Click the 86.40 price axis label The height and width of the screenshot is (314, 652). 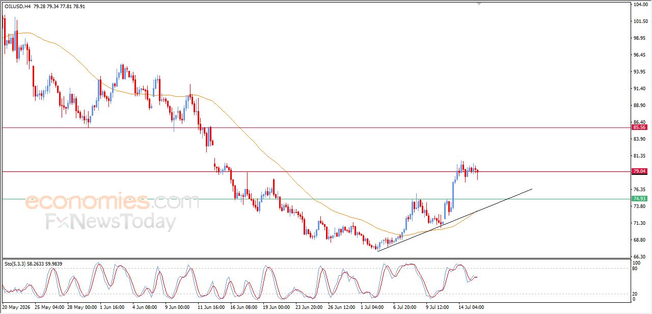[x=640, y=122]
